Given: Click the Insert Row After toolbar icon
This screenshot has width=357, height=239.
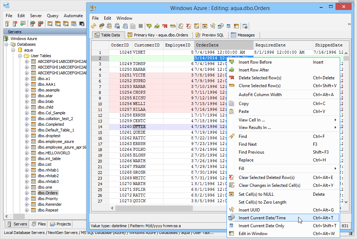Looking at the screenshot, I should pos(157,26).
